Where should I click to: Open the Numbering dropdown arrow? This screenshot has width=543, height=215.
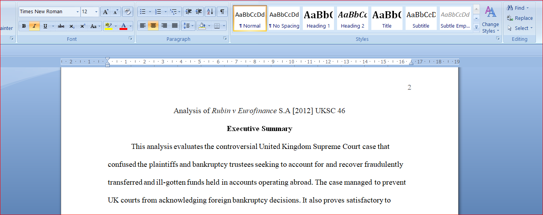pyautogui.click(x=165, y=12)
